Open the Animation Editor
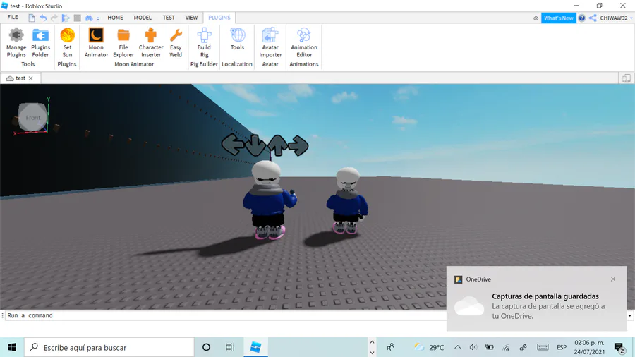The width and height of the screenshot is (635, 357). click(x=303, y=42)
